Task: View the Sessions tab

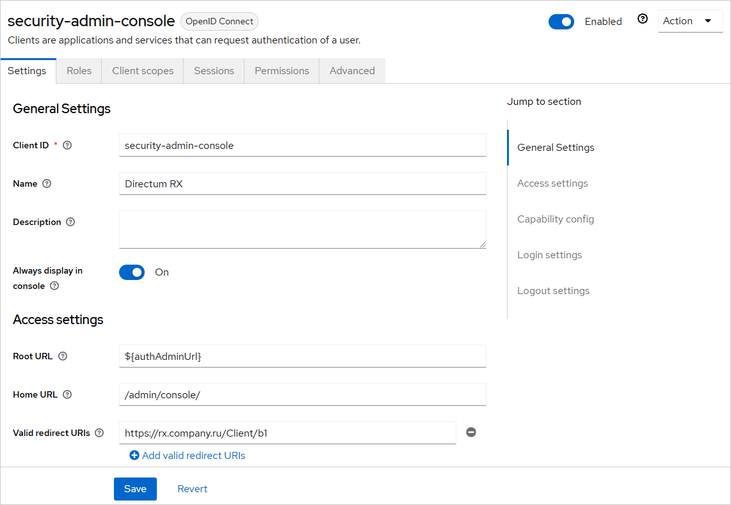Action: pos(214,71)
